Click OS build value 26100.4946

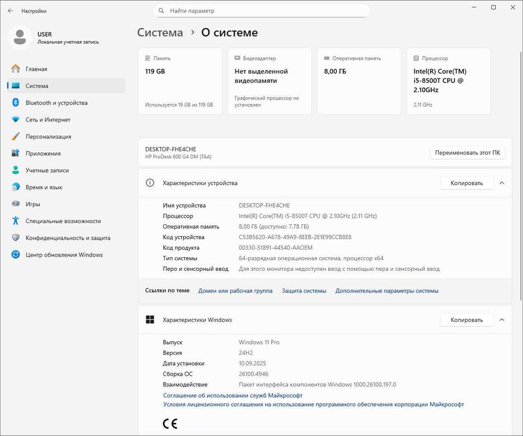[253, 374]
